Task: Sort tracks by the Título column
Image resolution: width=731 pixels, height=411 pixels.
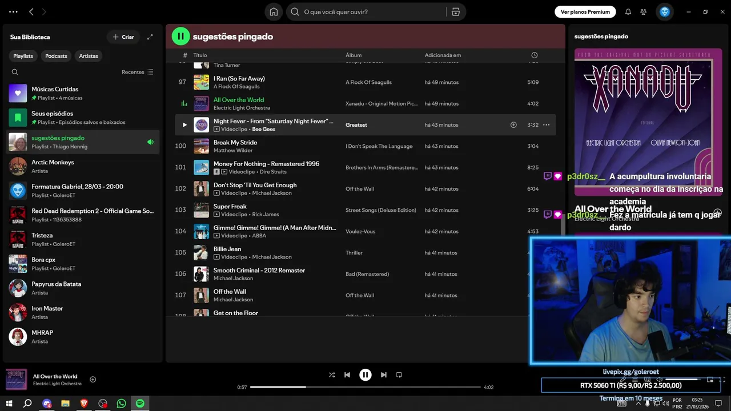Action: (200, 55)
